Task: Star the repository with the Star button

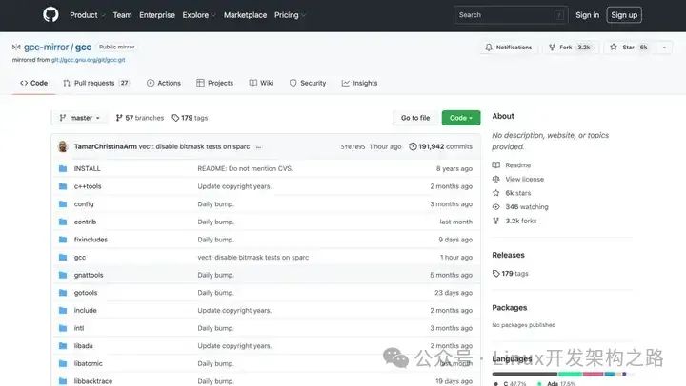Action: tap(629, 48)
